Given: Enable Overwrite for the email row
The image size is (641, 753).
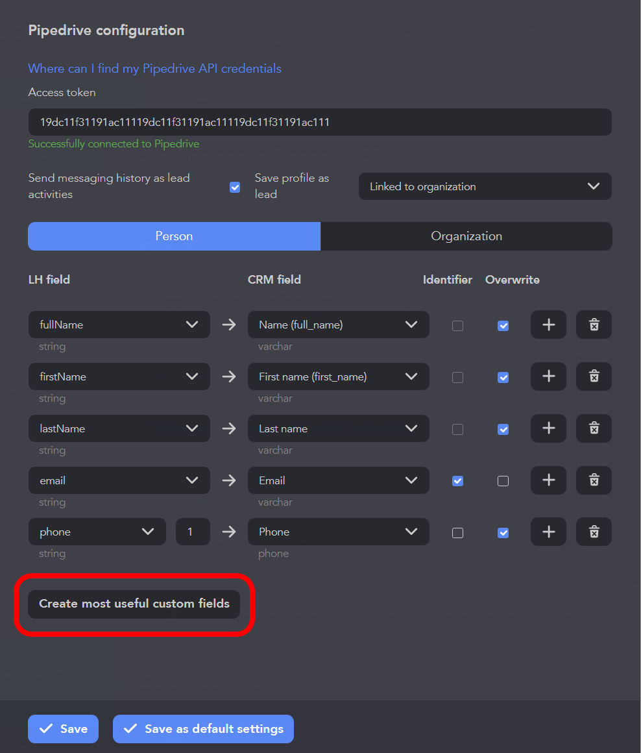Looking at the screenshot, I should (503, 481).
